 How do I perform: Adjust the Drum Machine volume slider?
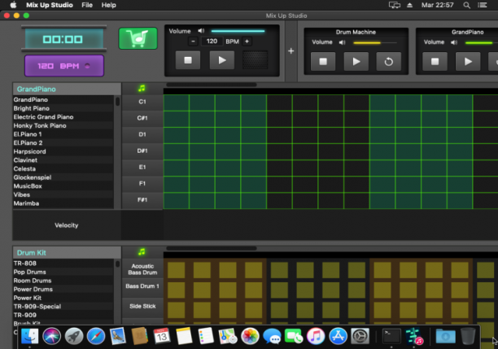375,42
